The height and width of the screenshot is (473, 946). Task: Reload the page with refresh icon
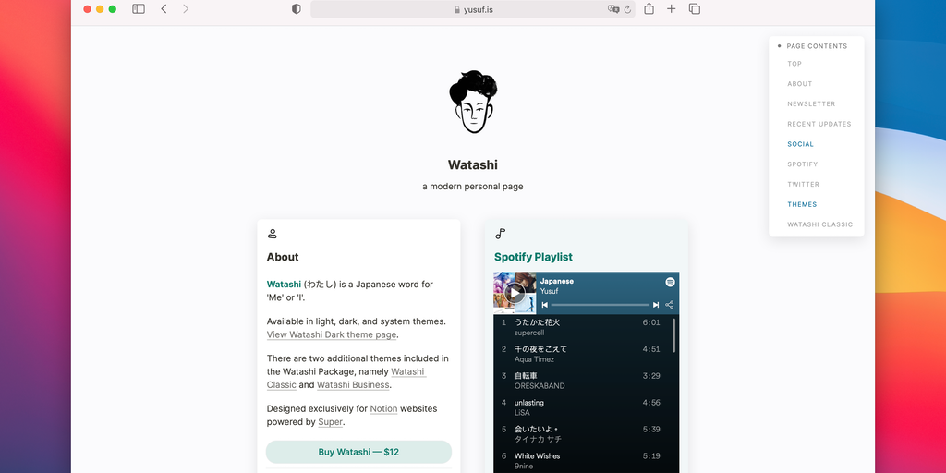[x=627, y=9]
